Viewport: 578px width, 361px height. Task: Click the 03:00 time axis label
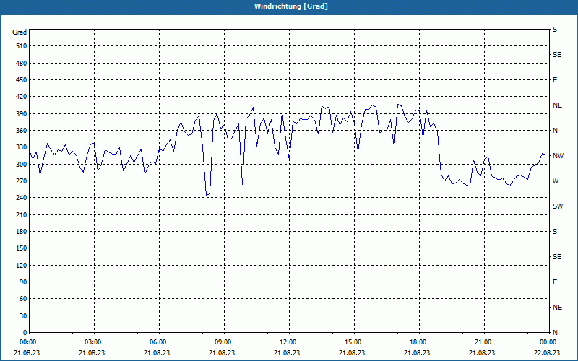point(92,342)
